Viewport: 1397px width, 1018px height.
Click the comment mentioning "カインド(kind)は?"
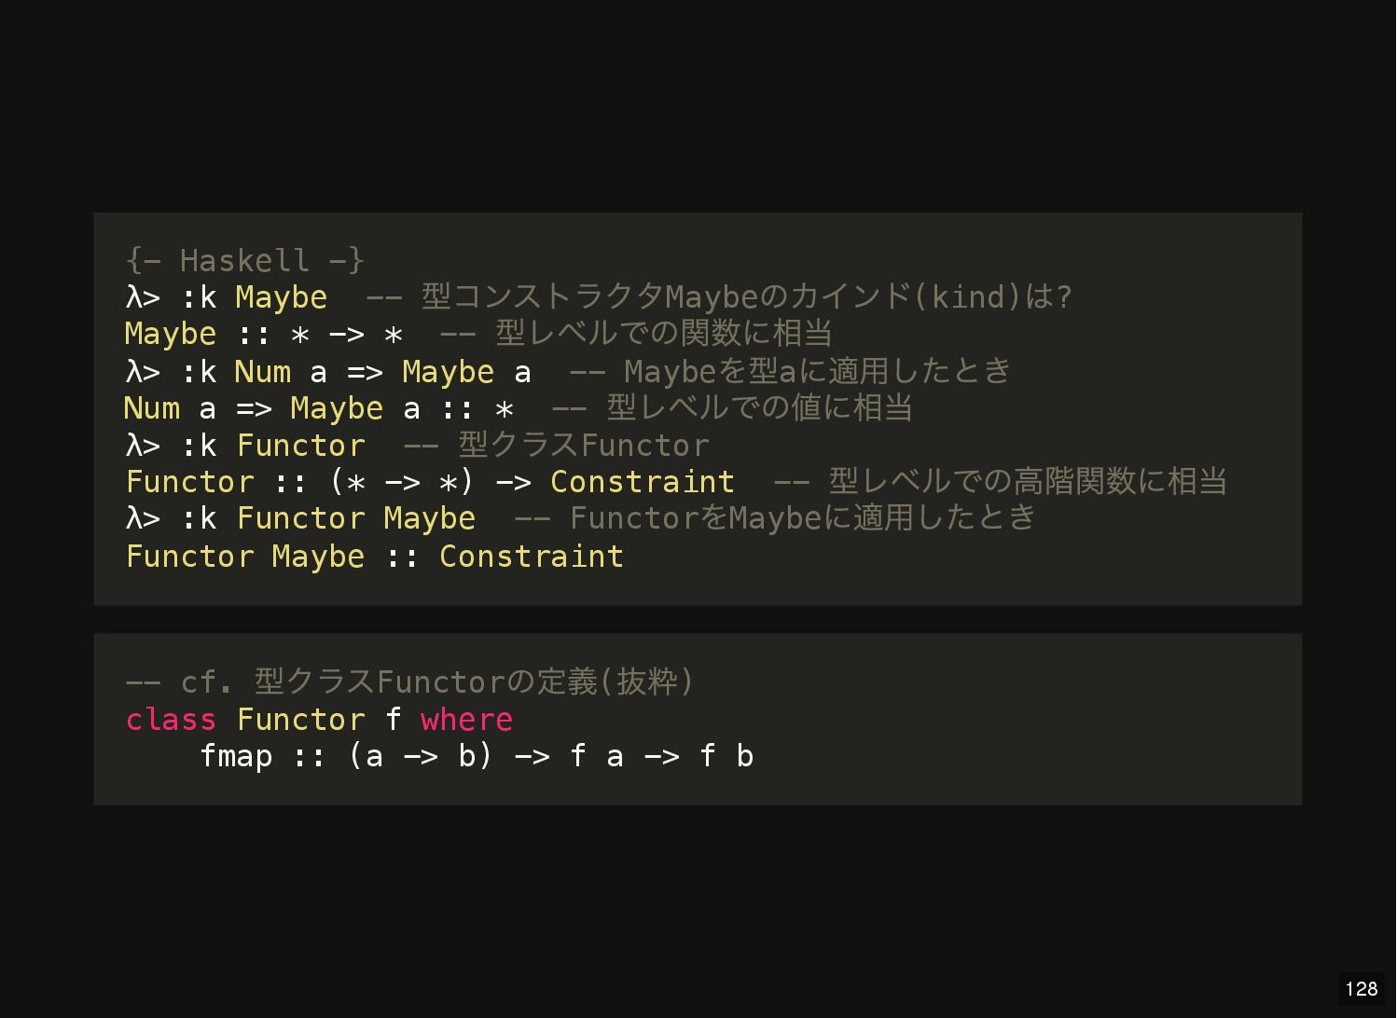pos(719,296)
